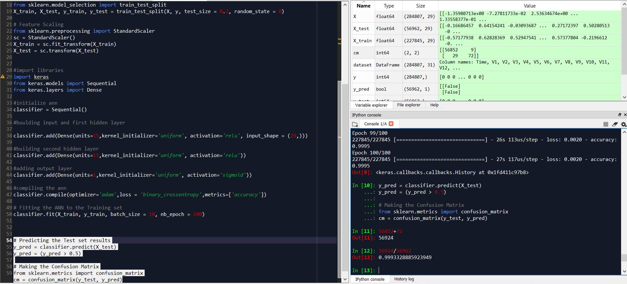Click line 38 first hidden layer Dense call
The image size is (627, 284).
pyautogui.click(x=160, y=136)
